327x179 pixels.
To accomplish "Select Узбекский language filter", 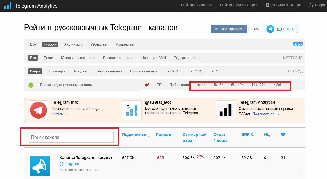I will (99, 44).
